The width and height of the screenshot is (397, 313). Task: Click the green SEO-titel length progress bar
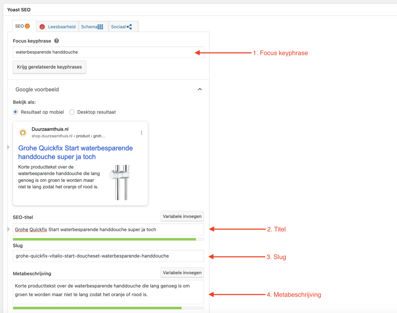[x=104, y=239]
